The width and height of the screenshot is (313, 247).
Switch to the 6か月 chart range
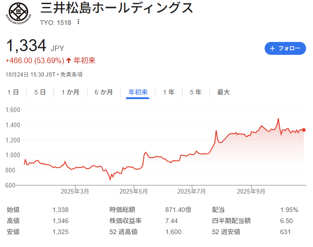(104, 92)
